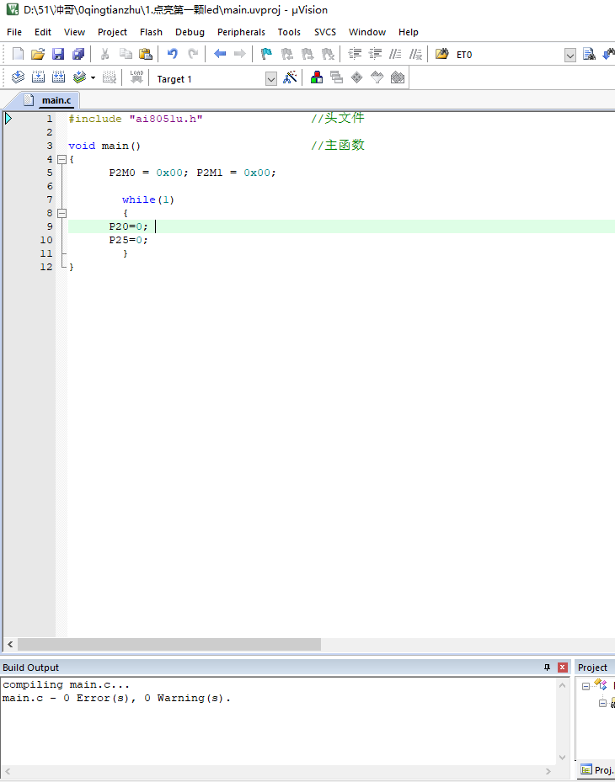615x782 pixels.
Task: Click Build Output scroll-down arrow
Action: click(562, 757)
